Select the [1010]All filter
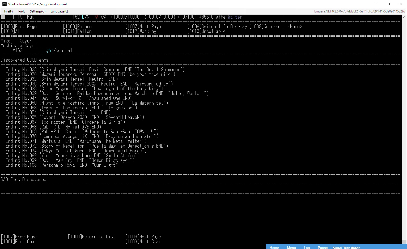The image size is (407, 249). pos(11,31)
